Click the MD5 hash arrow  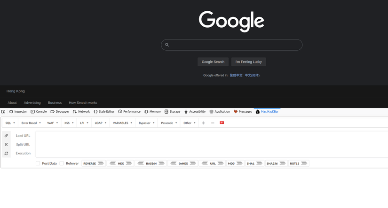click(x=239, y=163)
